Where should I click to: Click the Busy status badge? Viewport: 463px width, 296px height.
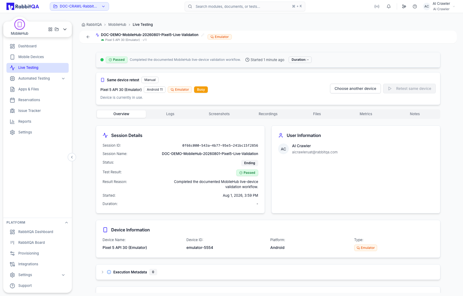(x=201, y=90)
